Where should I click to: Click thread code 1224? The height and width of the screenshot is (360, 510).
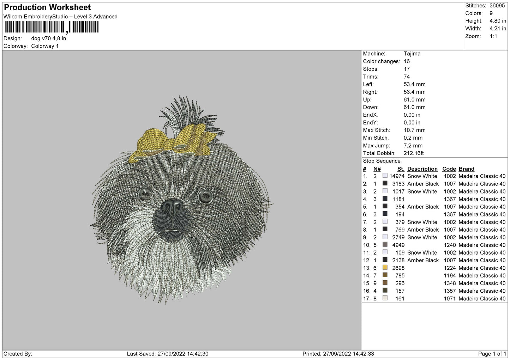point(450,268)
